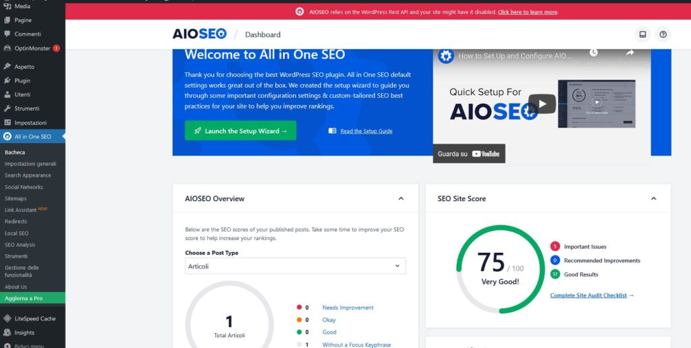Play the Quick Setup video

point(542,104)
